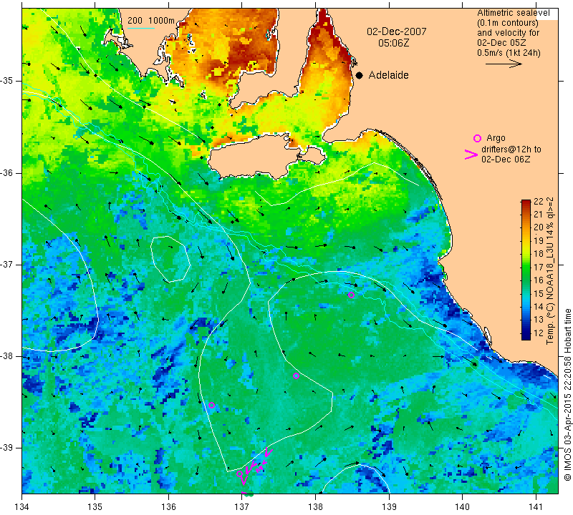Click the longitude label 141
This screenshot has height=515, width=573.
pyautogui.click(x=536, y=506)
